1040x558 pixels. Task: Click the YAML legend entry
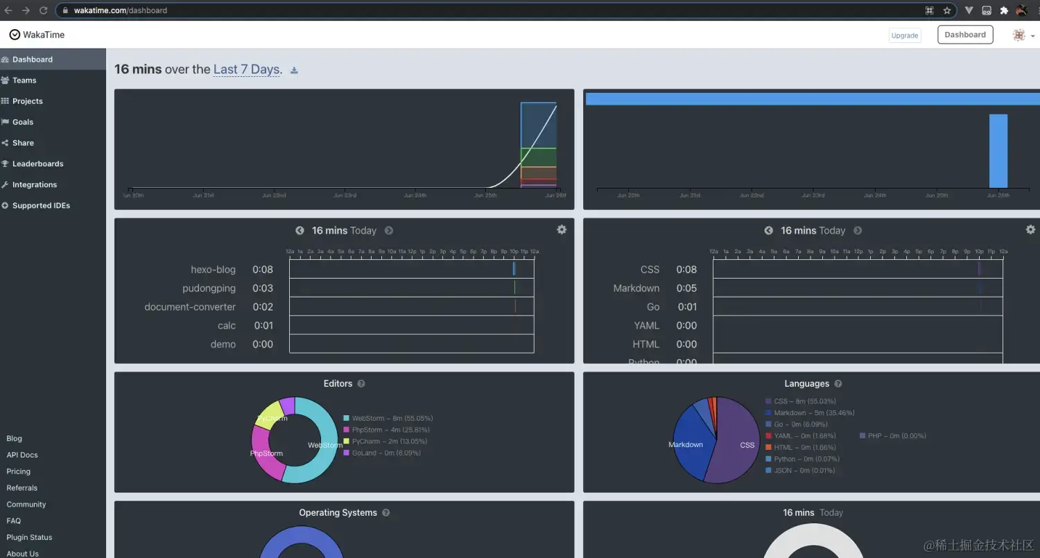801,436
